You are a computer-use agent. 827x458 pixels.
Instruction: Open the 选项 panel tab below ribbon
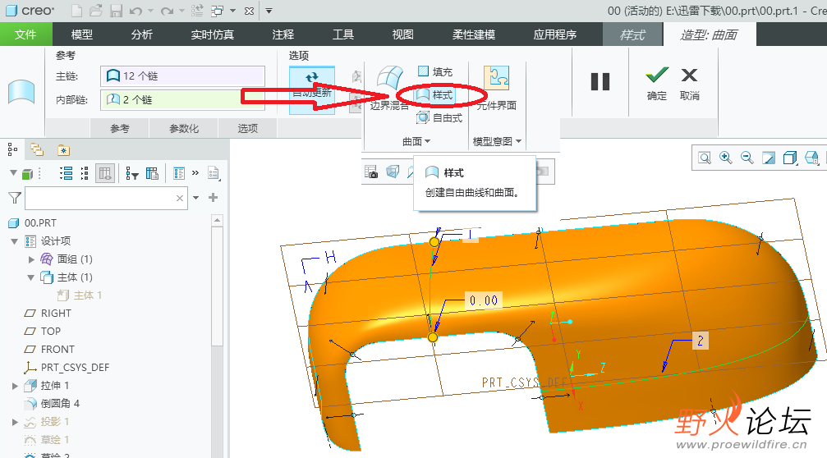(x=248, y=128)
